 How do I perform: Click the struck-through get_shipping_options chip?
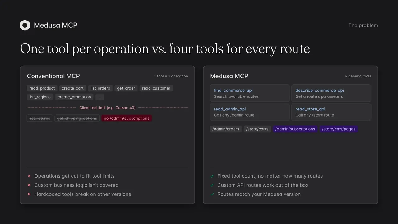[x=77, y=118]
